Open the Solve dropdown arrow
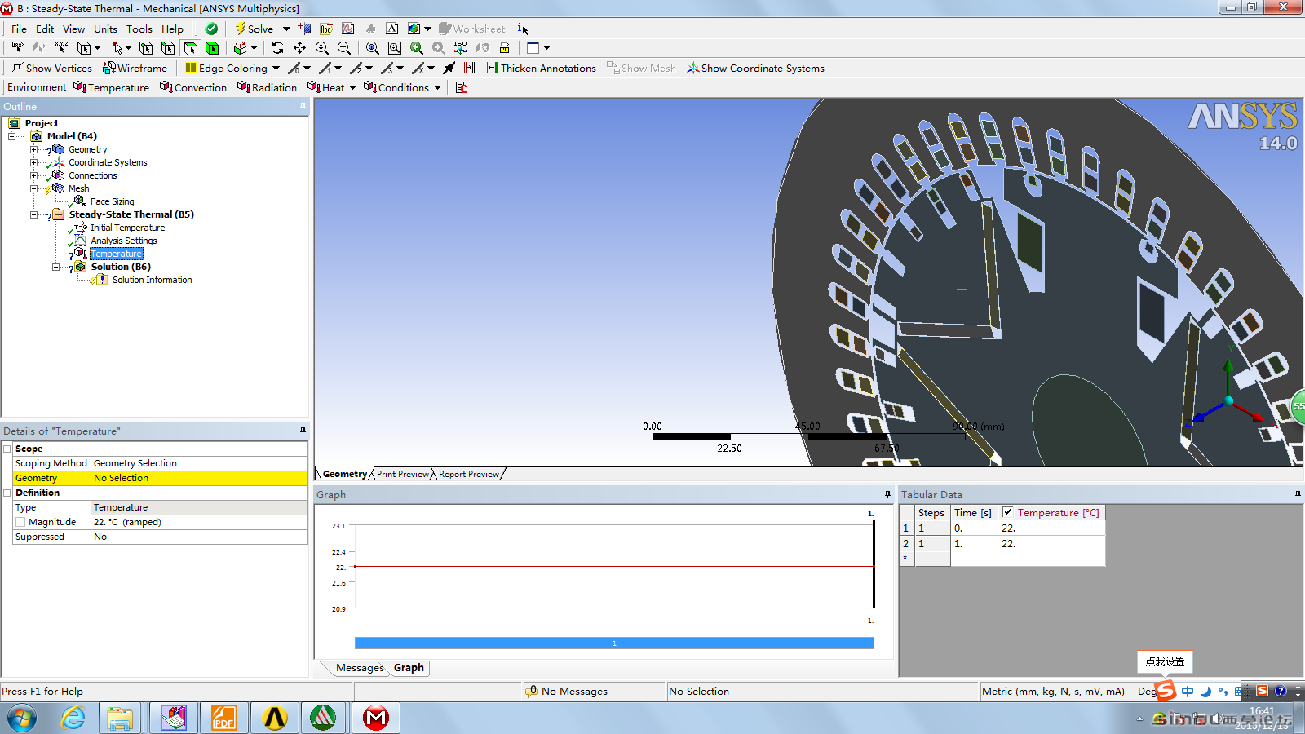The height and width of the screenshot is (734, 1305). [x=286, y=29]
